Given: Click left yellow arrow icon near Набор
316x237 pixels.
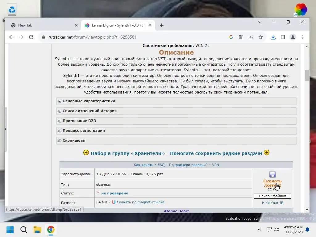Looking at the screenshot, I should pos(86,152).
